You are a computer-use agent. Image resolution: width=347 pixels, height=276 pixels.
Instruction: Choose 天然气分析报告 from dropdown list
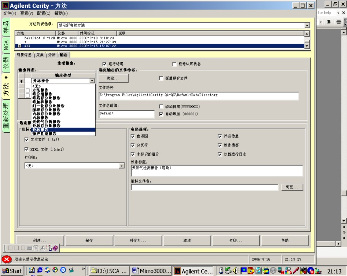coord(63,122)
